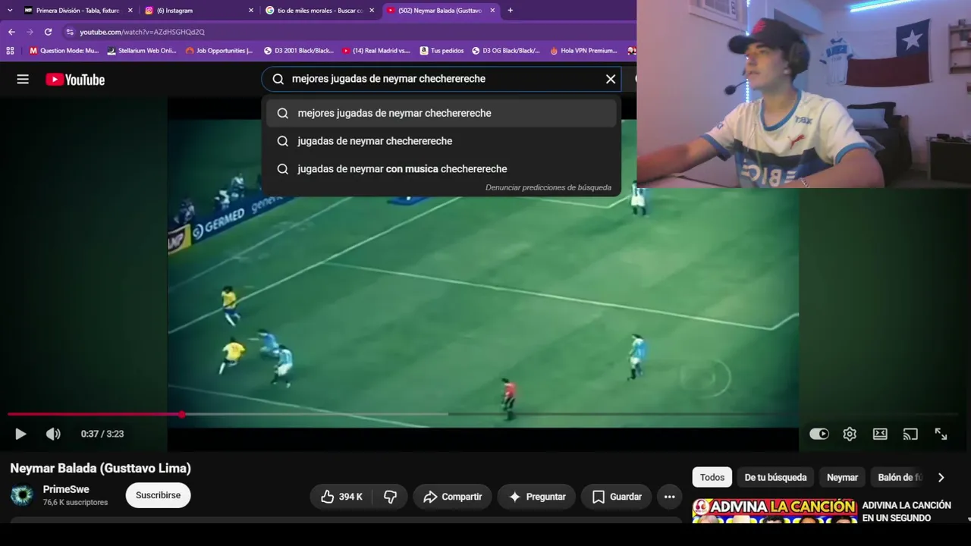Choose suggestion 'mejores jugadas de neymar chechereche'
The height and width of the screenshot is (546, 971).
click(442, 113)
